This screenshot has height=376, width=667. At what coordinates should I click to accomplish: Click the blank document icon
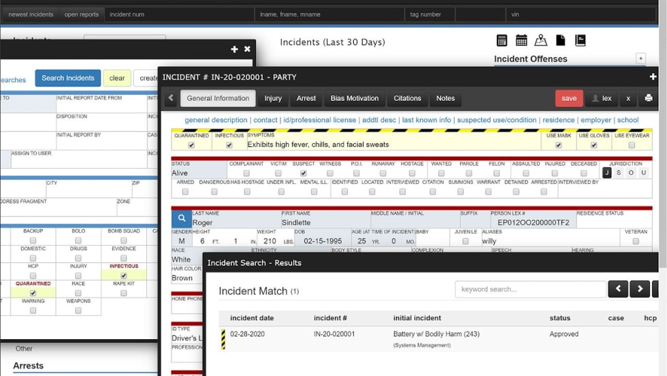coord(560,41)
